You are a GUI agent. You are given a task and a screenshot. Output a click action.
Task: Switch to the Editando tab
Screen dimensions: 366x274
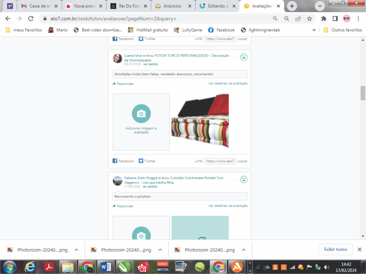click(x=218, y=6)
